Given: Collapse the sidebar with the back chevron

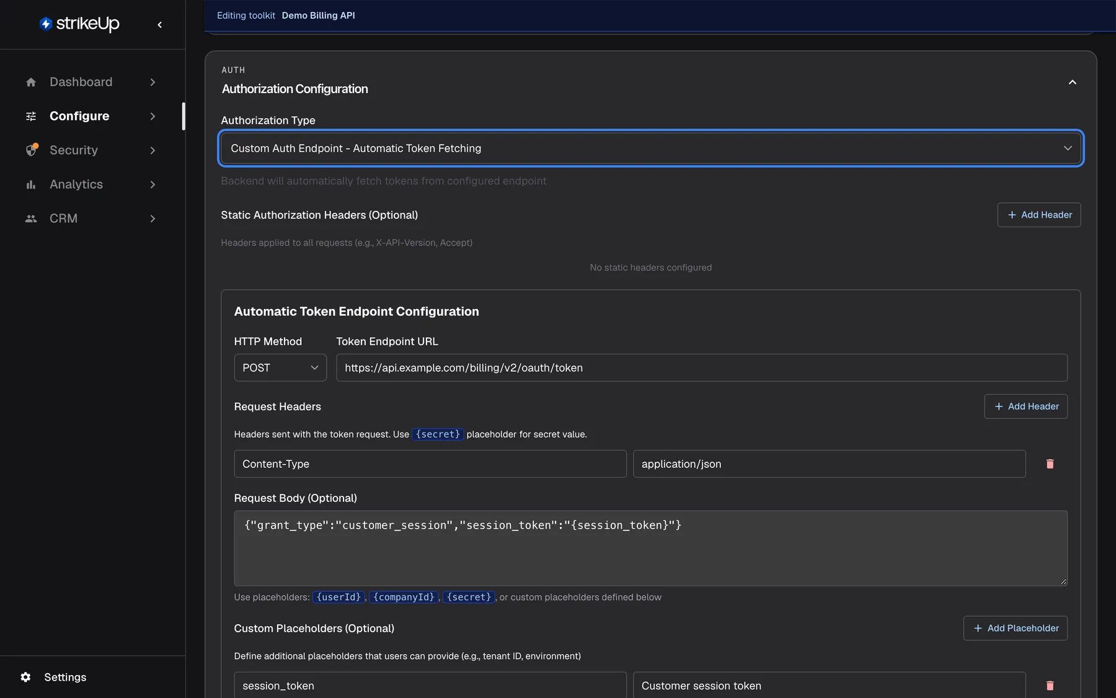Looking at the screenshot, I should click(x=160, y=25).
